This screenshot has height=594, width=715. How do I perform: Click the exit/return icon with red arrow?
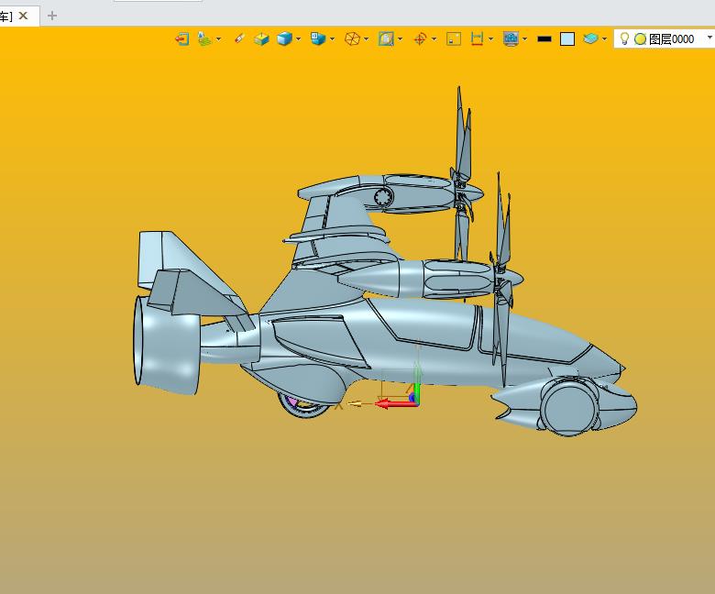tap(182, 38)
